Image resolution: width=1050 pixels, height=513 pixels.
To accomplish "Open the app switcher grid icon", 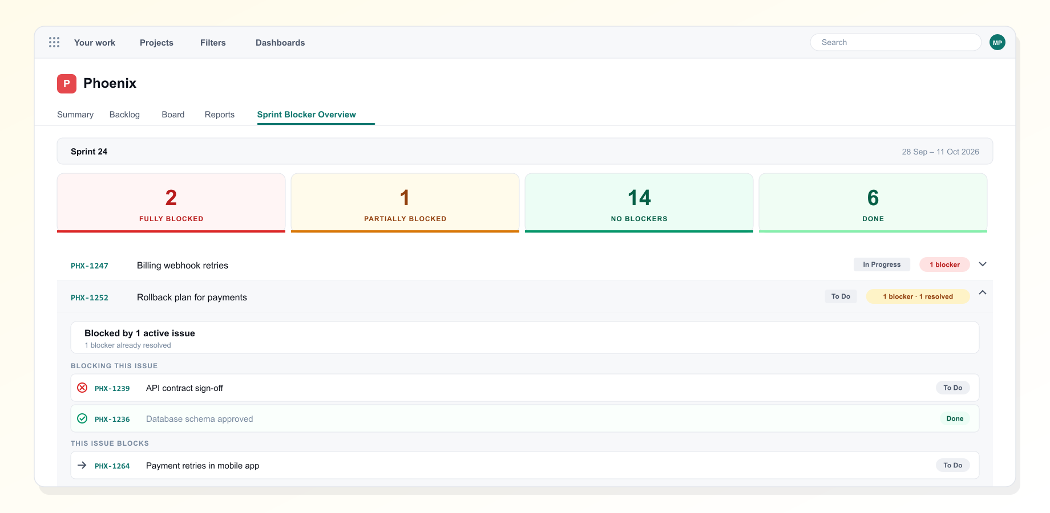I will click(54, 42).
